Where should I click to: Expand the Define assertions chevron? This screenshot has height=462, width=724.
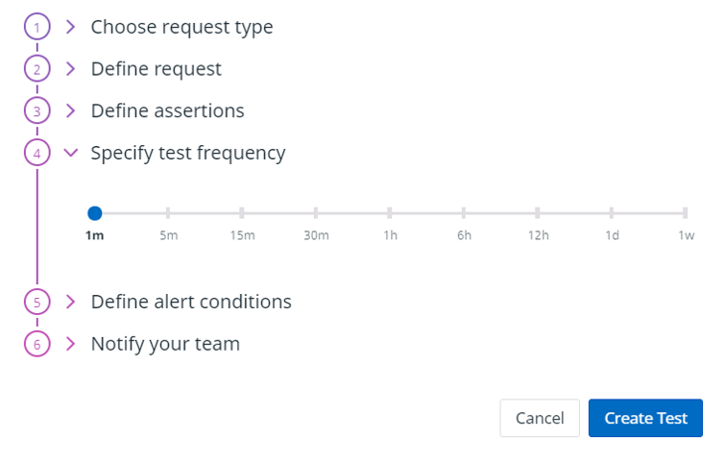[x=70, y=110]
